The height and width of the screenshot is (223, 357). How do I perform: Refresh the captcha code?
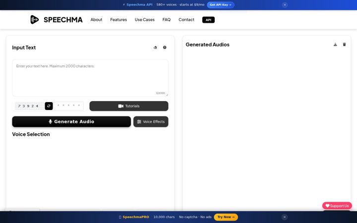pos(49,106)
